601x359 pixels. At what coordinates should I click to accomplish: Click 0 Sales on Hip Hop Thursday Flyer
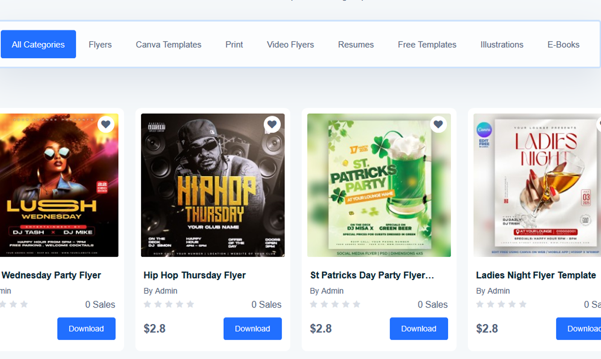(x=266, y=305)
